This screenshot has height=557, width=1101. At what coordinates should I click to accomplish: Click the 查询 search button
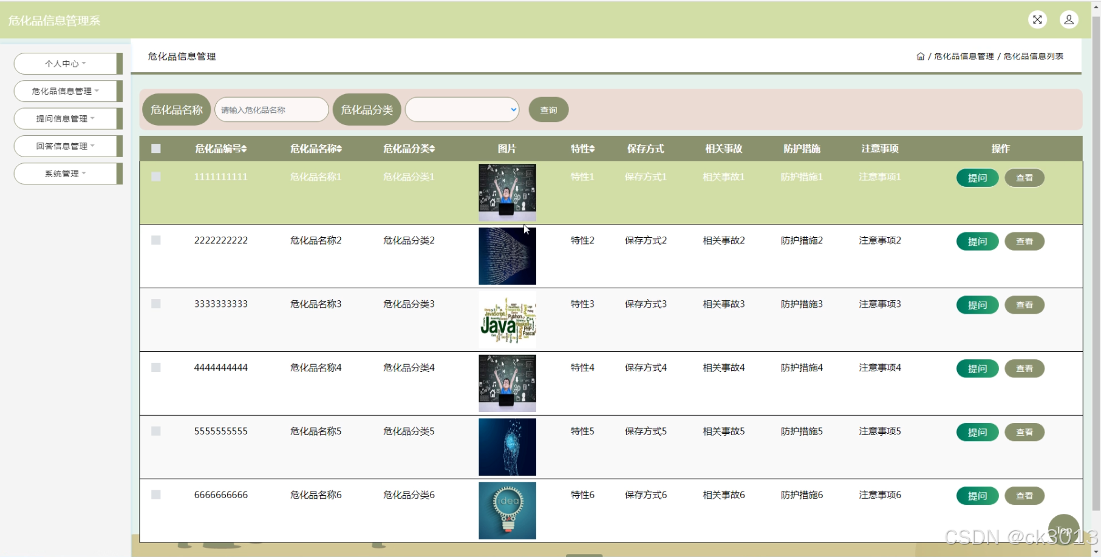548,110
